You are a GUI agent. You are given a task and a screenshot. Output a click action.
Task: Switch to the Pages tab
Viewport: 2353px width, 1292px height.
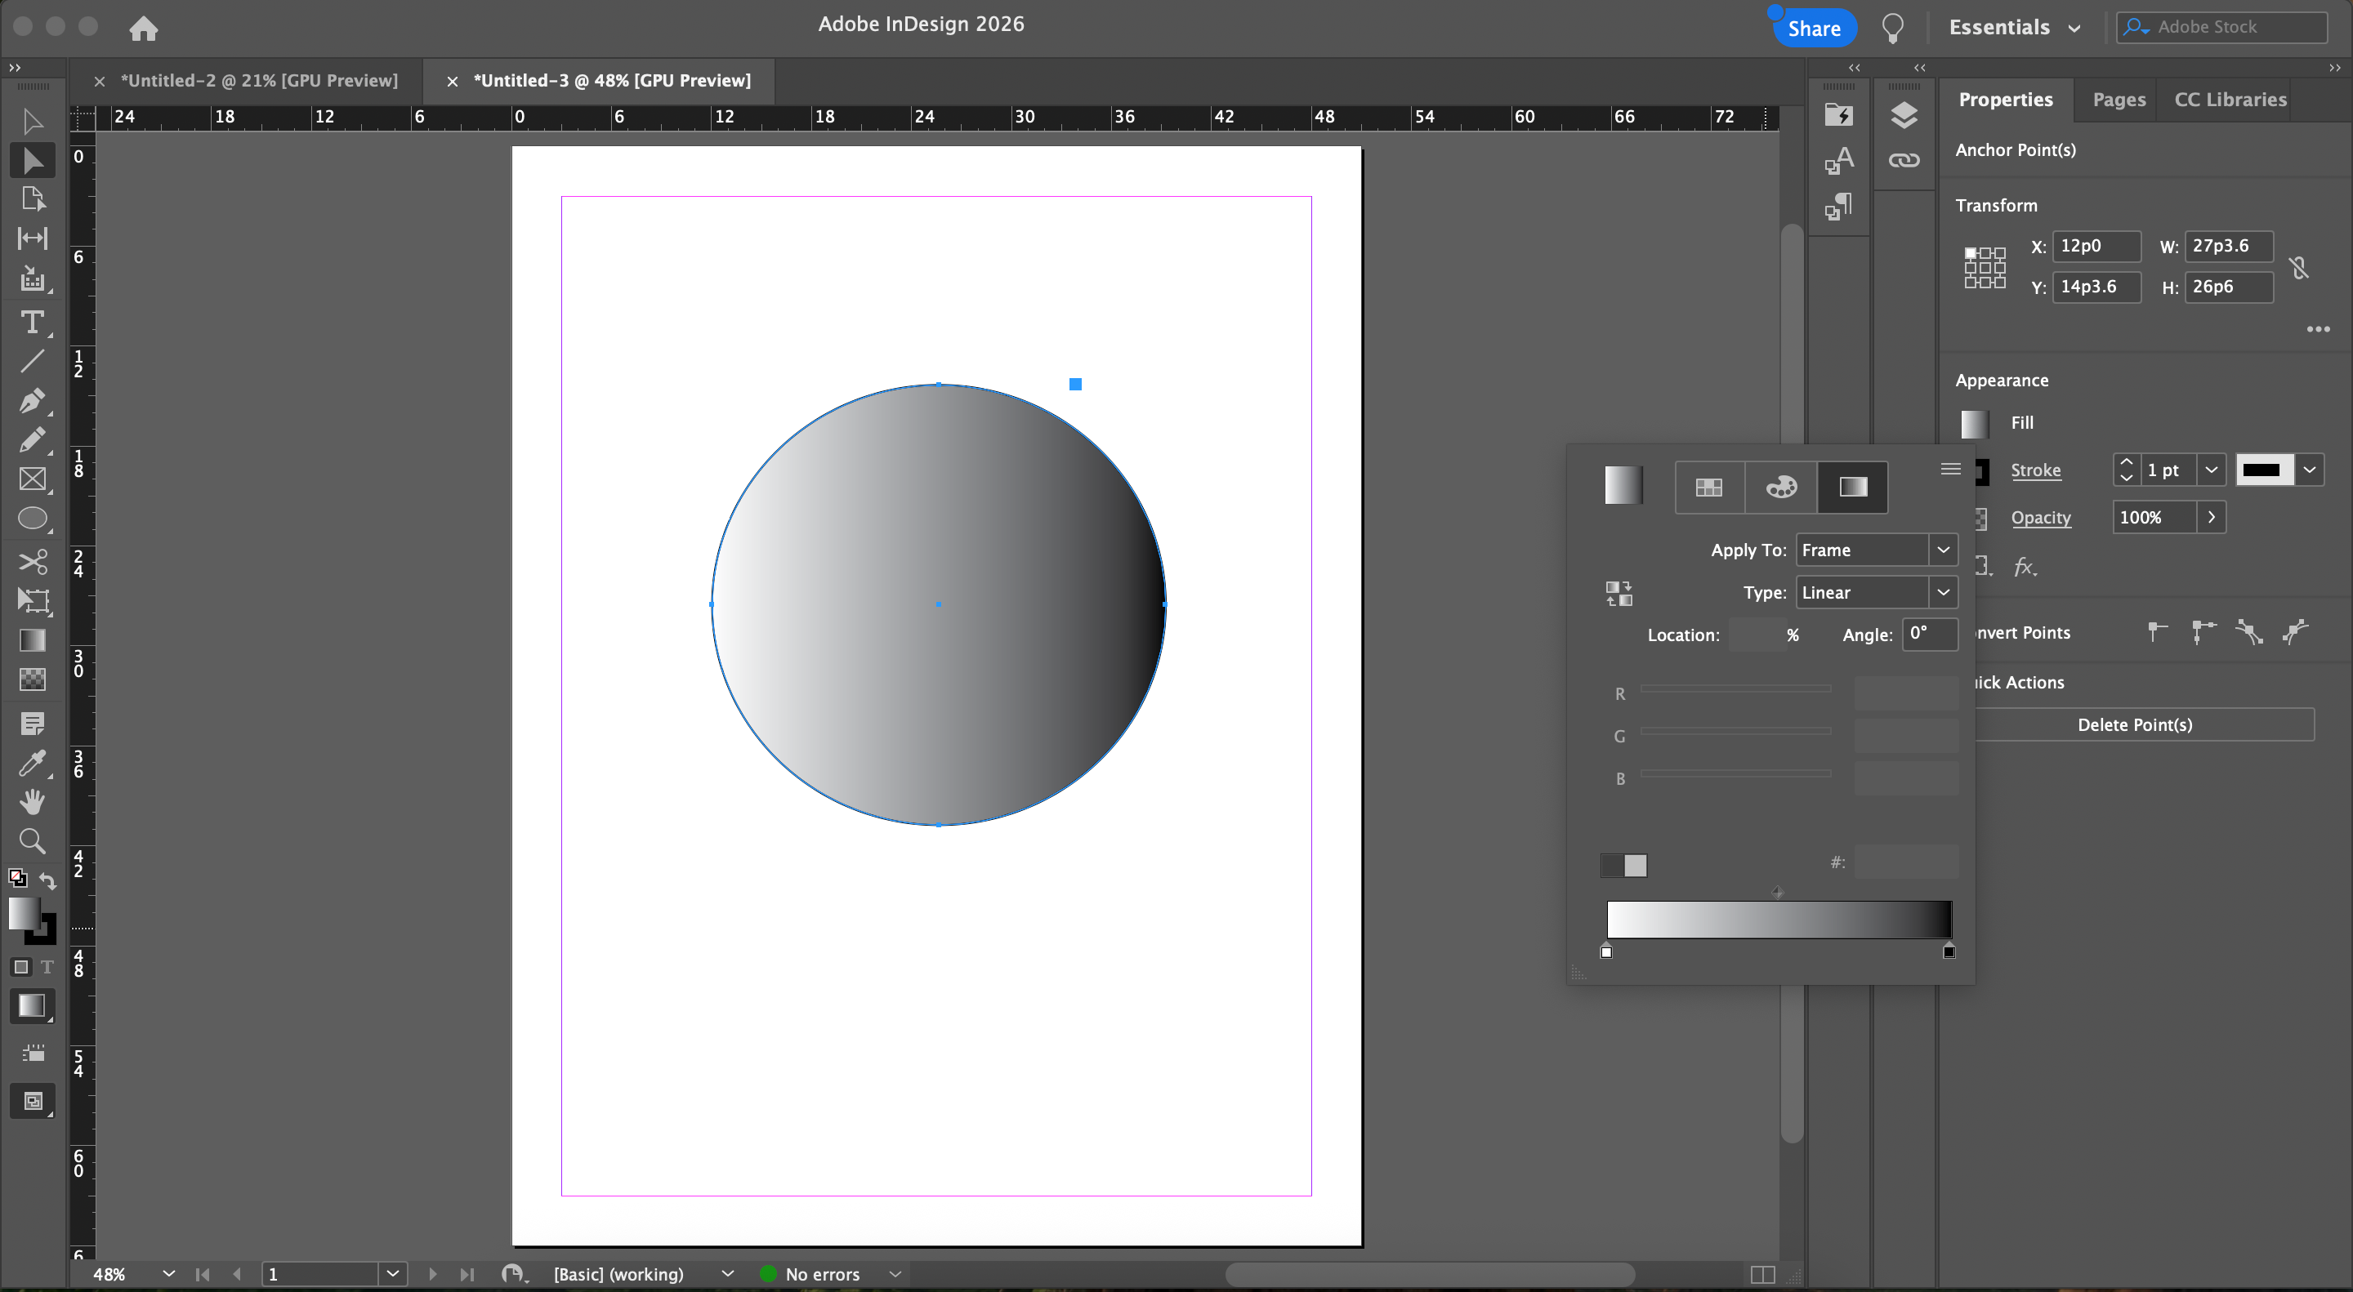pos(2119,100)
